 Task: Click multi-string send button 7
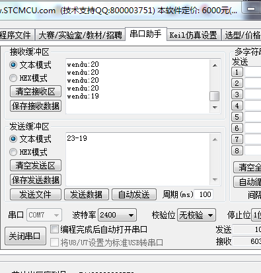click(237, 139)
